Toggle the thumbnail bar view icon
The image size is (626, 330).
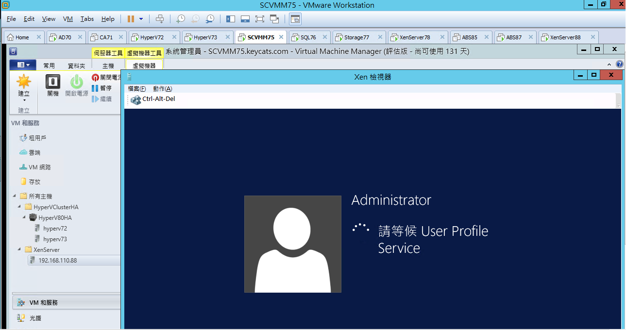[245, 19]
